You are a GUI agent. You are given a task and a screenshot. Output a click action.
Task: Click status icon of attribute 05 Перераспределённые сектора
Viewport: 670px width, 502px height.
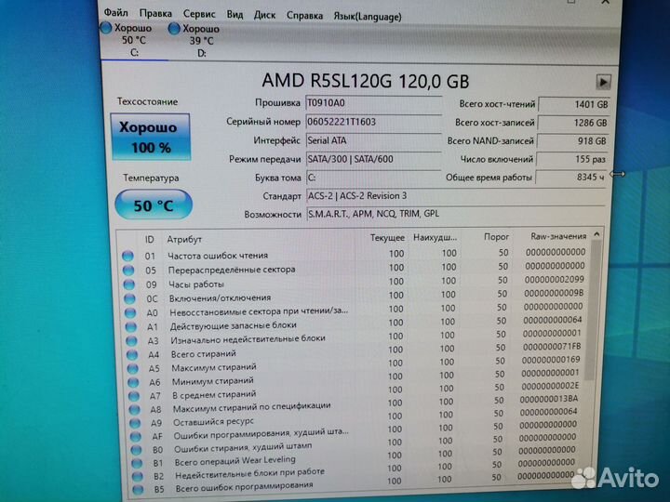[128, 271]
